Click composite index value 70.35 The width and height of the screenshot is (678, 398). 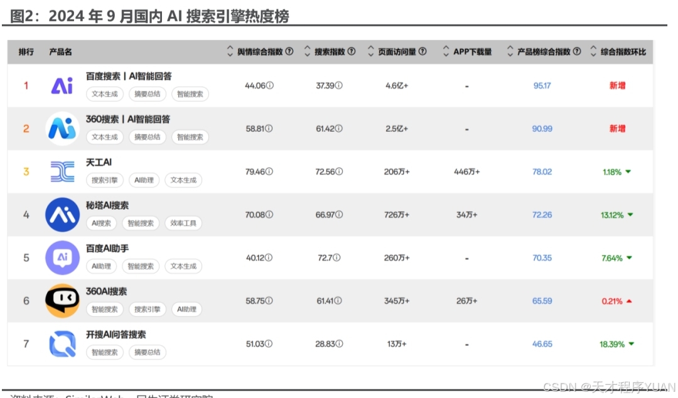(542, 258)
